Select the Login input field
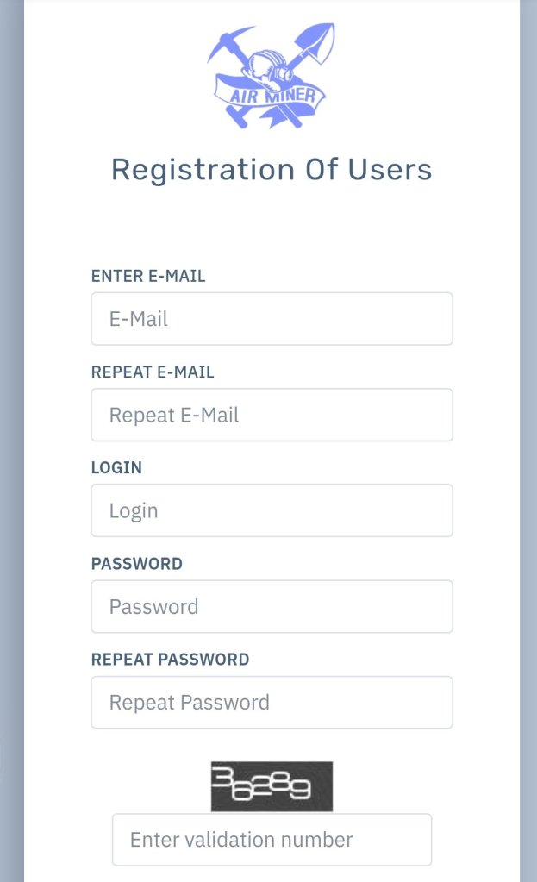 272,510
